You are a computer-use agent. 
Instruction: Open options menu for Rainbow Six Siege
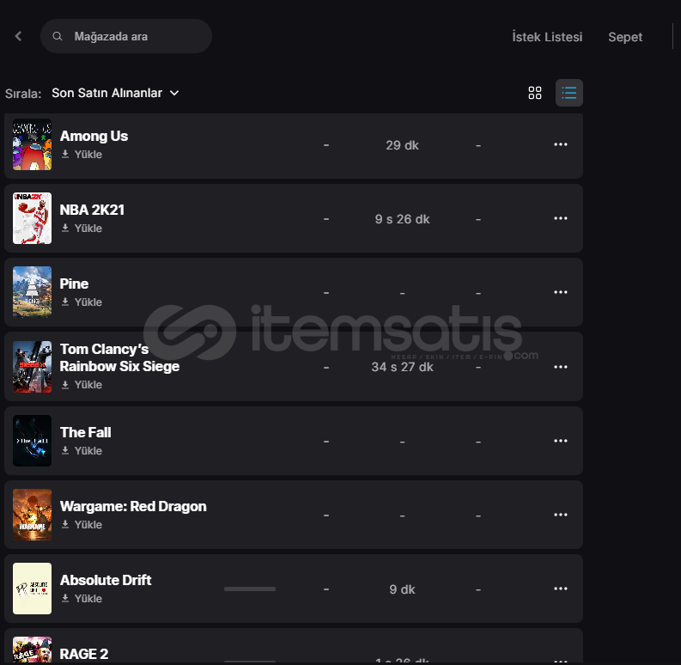click(560, 367)
